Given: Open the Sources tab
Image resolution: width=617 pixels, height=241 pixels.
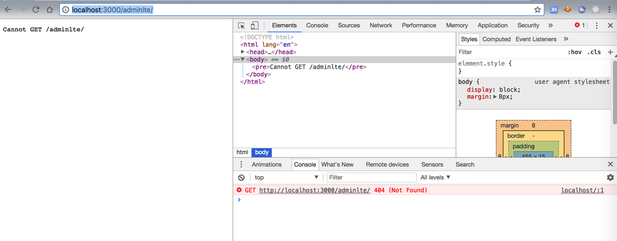Looking at the screenshot, I should [x=349, y=25].
